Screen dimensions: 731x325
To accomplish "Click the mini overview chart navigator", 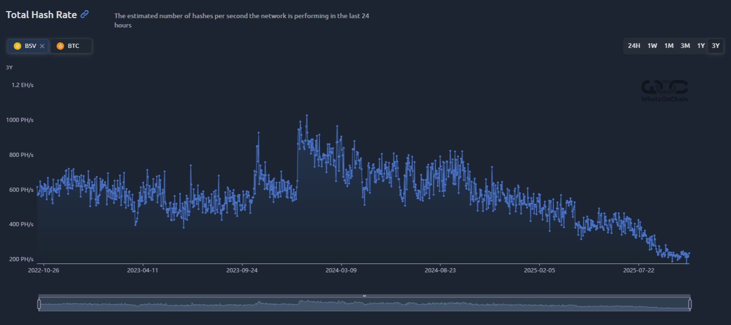I will [364, 305].
